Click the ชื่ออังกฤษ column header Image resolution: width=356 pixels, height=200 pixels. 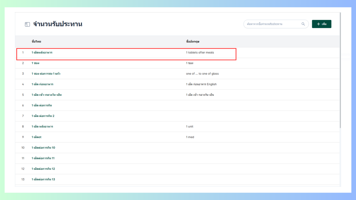click(192, 41)
